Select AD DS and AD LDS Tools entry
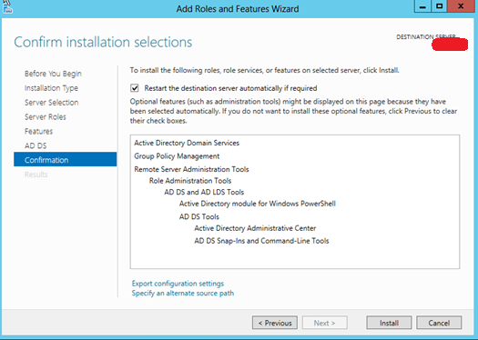This screenshot has width=478, height=340. 204,193
